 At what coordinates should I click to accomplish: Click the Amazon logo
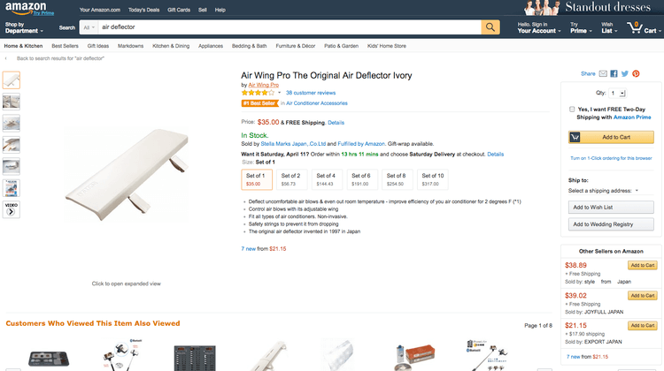[x=24, y=9]
